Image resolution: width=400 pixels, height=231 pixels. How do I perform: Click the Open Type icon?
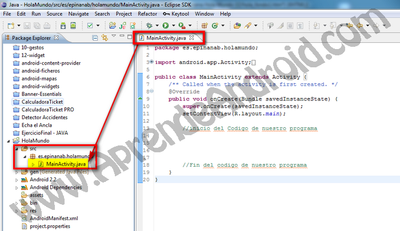coord(237,26)
